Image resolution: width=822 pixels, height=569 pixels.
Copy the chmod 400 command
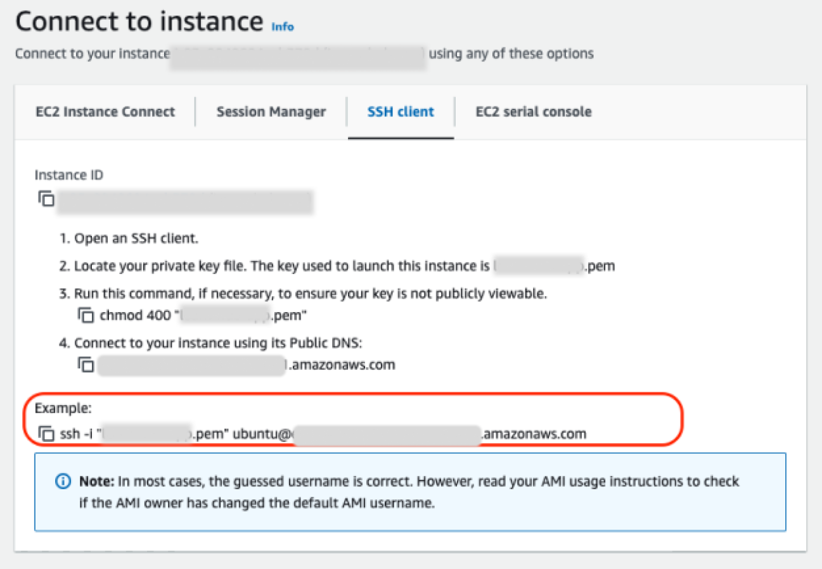click(x=86, y=315)
